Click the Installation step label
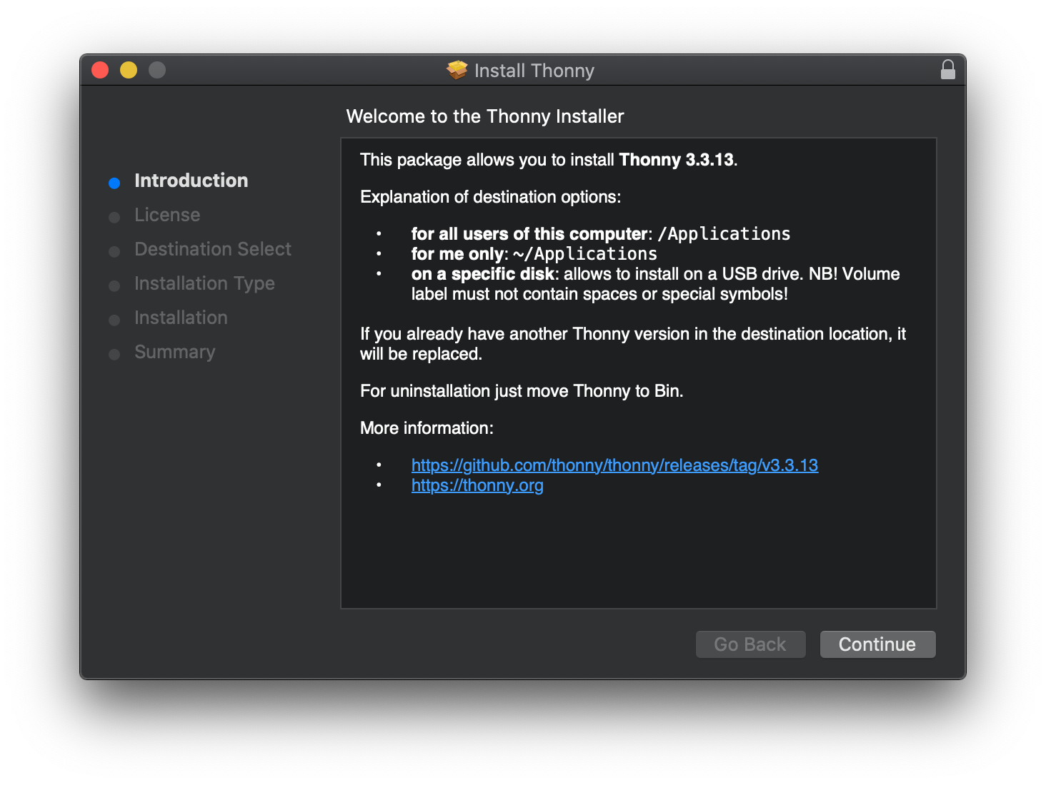The image size is (1046, 785). [x=181, y=318]
